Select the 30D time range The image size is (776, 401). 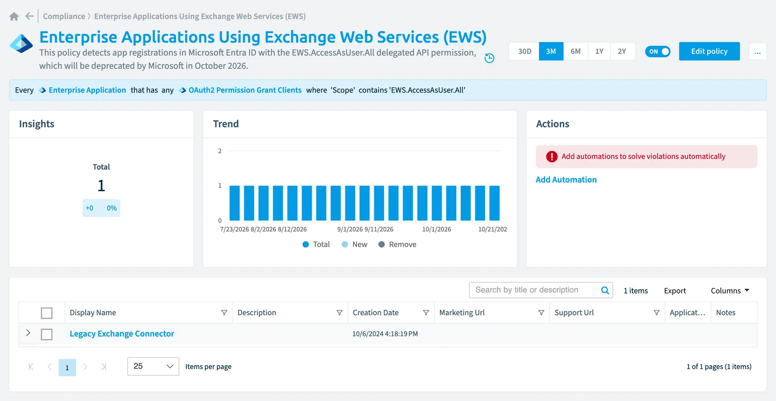[x=524, y=51]
